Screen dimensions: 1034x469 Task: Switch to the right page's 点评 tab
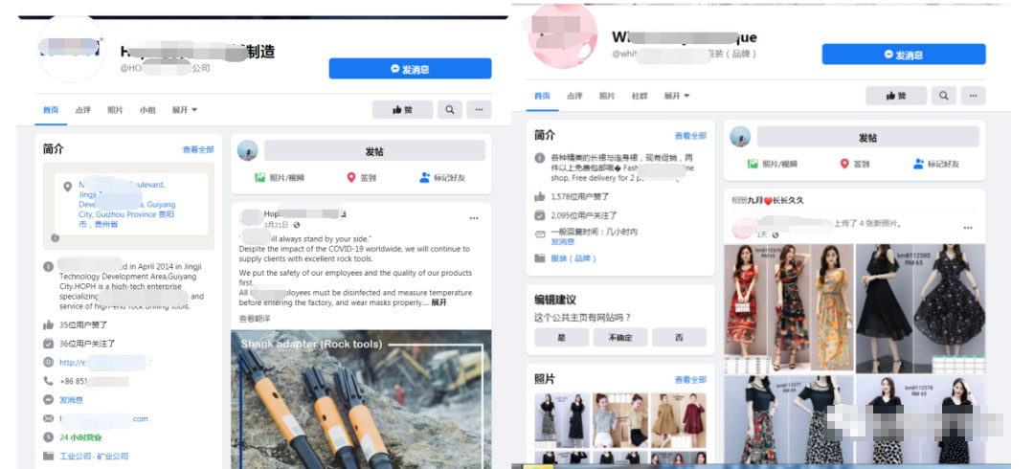(x=575, y=96)
